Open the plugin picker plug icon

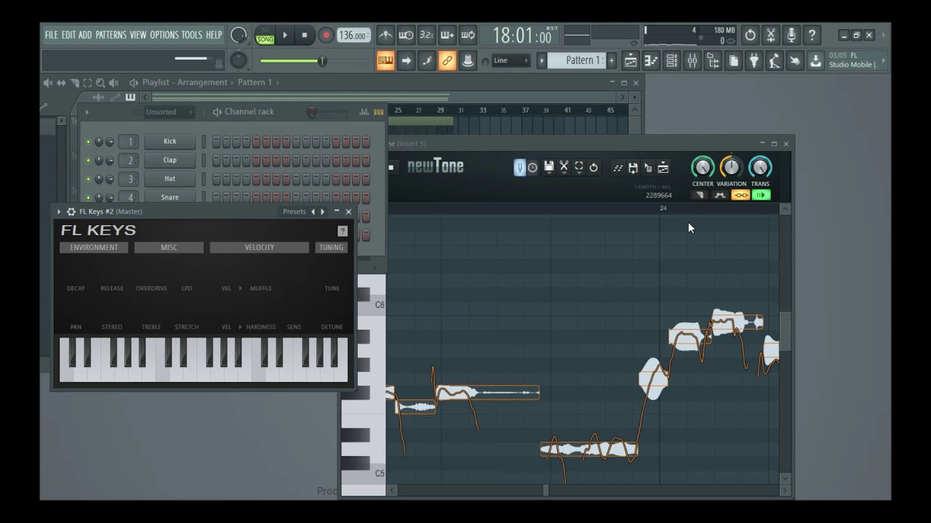click(x=754, y=61)
